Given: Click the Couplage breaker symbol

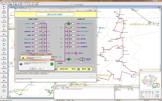Looking at the screenshot, I should pos(60,61).
